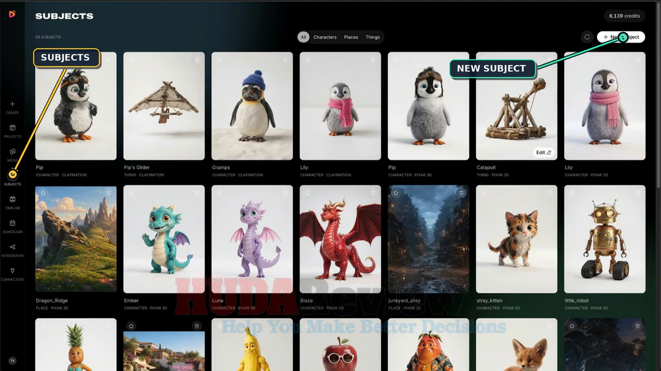Go to Projects in the sidebar
661x371 pixels.
[12, 131]
